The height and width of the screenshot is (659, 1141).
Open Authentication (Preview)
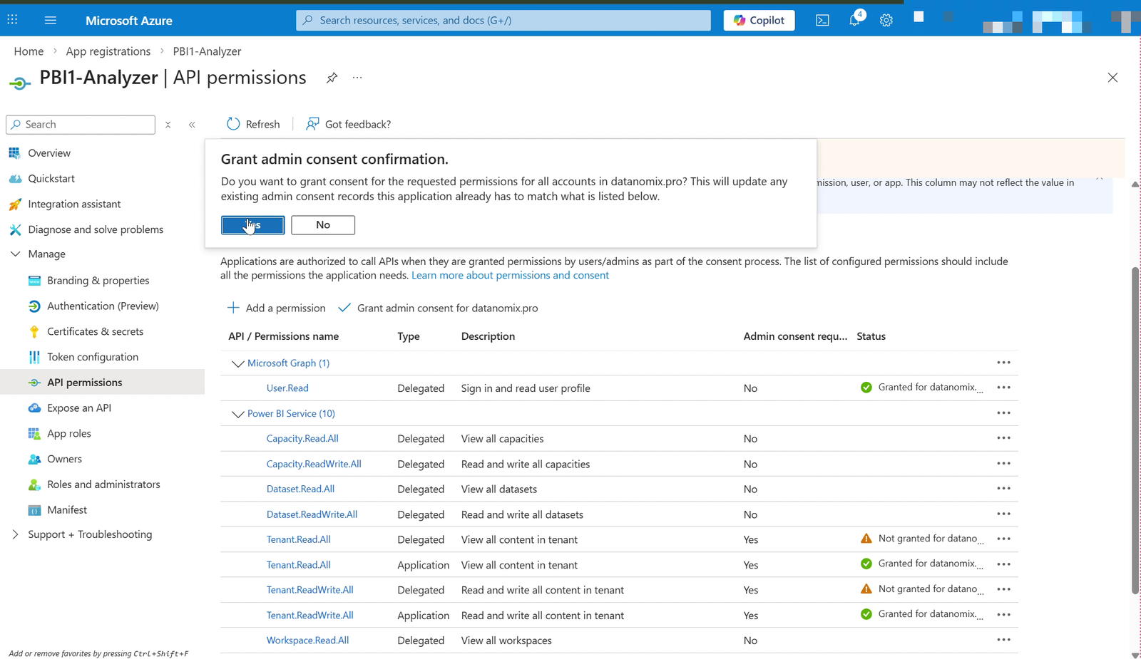(x=102, y=306)
